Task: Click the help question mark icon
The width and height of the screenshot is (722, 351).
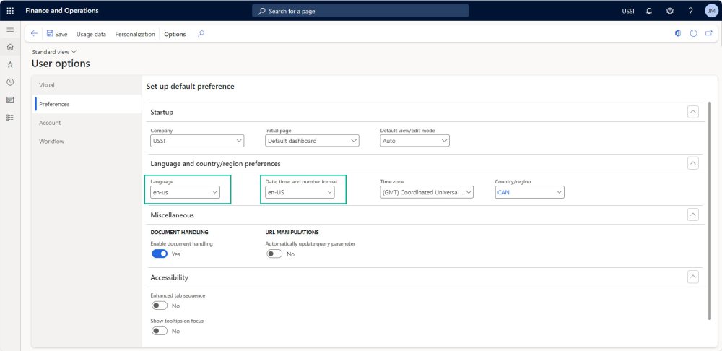Action: [691, 11]
